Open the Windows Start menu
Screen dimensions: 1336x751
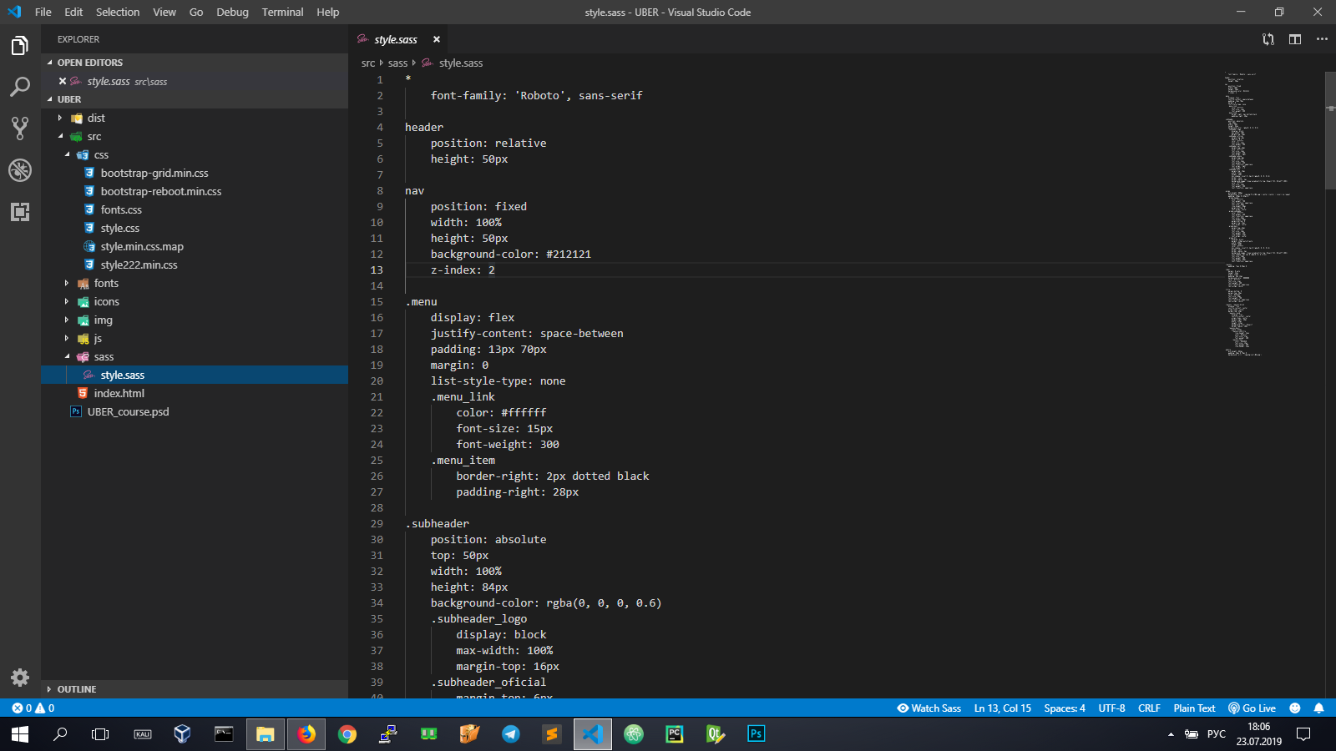20,734
